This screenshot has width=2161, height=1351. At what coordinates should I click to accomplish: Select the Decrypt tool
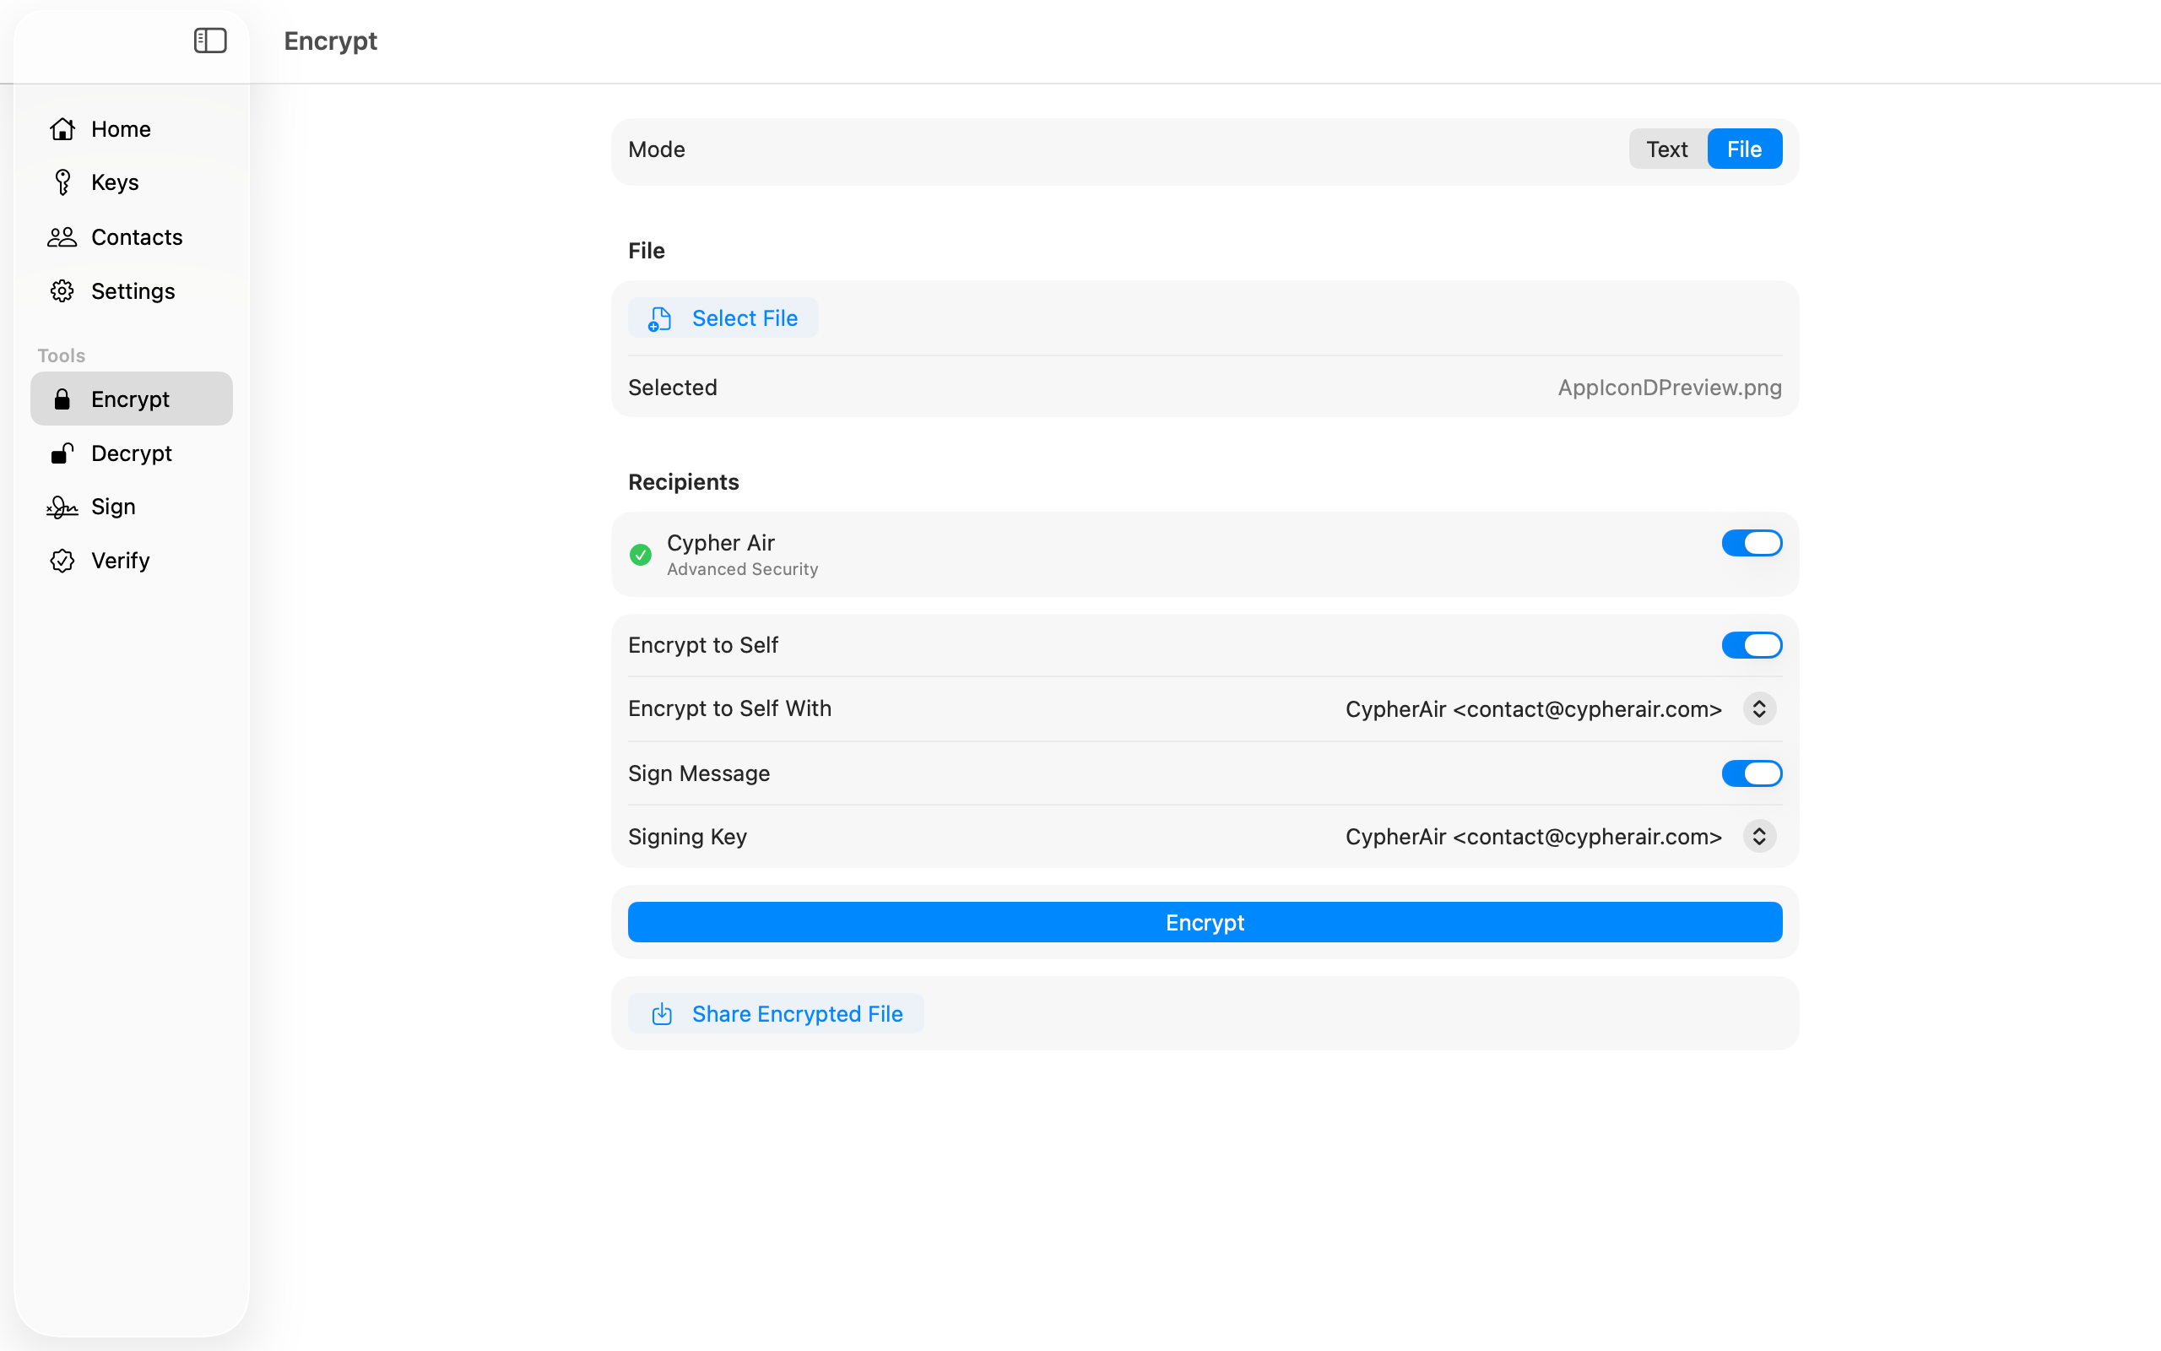pyautogui.click(x=132, y=453)
